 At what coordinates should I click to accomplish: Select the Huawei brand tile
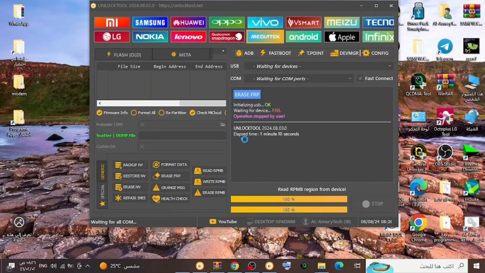click(188, 22)
